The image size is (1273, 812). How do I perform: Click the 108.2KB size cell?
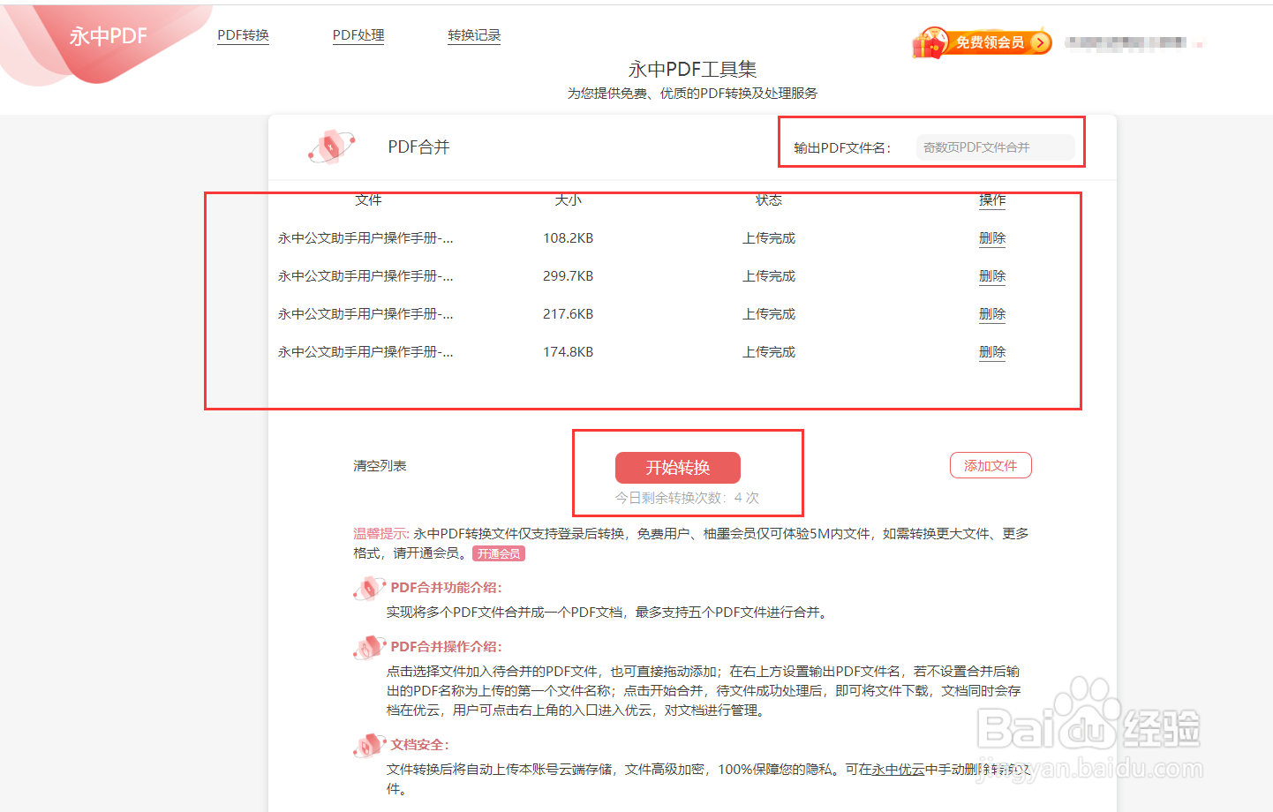pyautogui.click(x=569, y=238)
